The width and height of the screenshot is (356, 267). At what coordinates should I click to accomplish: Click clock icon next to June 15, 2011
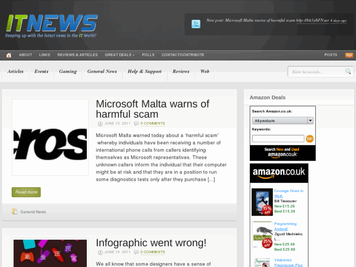pyautogui.click(x=100, y=123)
